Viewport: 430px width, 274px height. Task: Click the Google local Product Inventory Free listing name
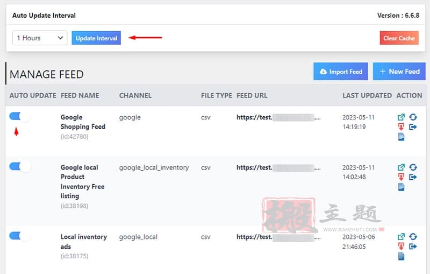point(83,182)
